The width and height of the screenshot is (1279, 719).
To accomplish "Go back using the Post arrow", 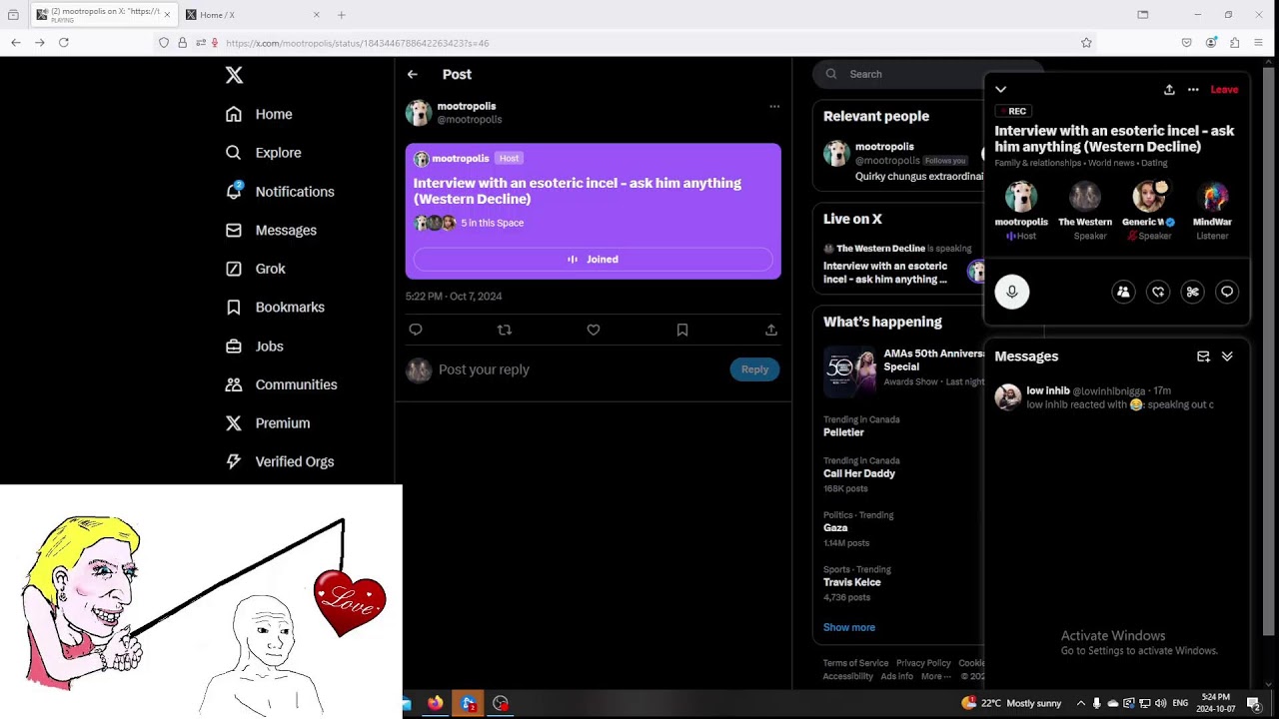I will [x=413, y=74].
